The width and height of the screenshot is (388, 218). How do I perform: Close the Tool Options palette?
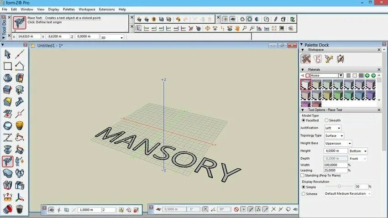[x=379, y=110]
